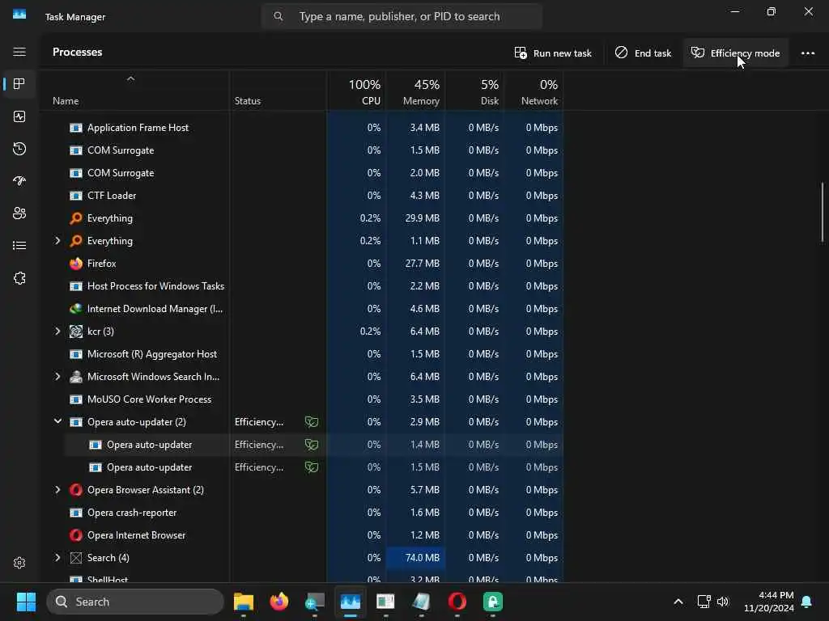Open the volume control in tray

[723, 602]
